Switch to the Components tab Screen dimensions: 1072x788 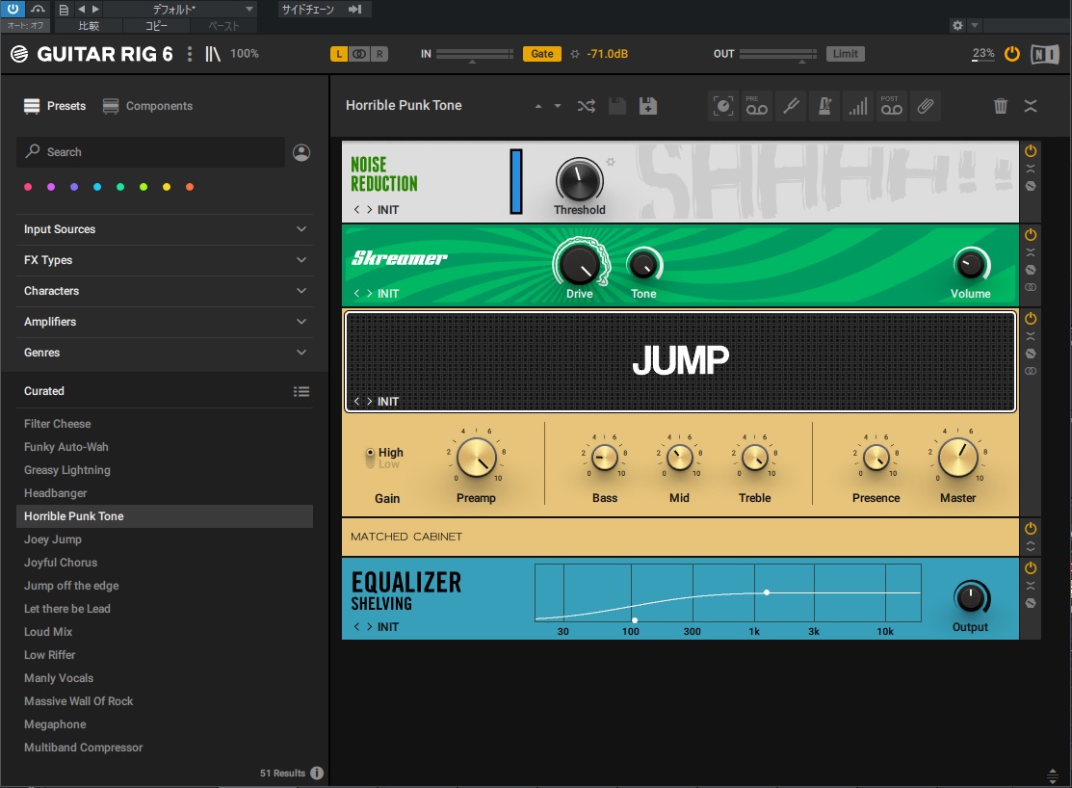[148, 106]
